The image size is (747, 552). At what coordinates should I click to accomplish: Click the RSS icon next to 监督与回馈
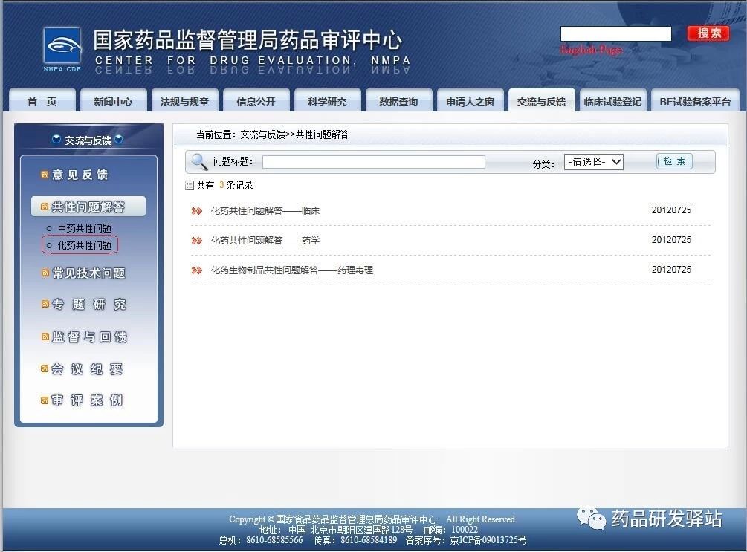tap(45, 337)
